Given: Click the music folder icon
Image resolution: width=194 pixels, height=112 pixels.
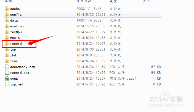Looking at the screenshot, I should [x=7, y=38].
